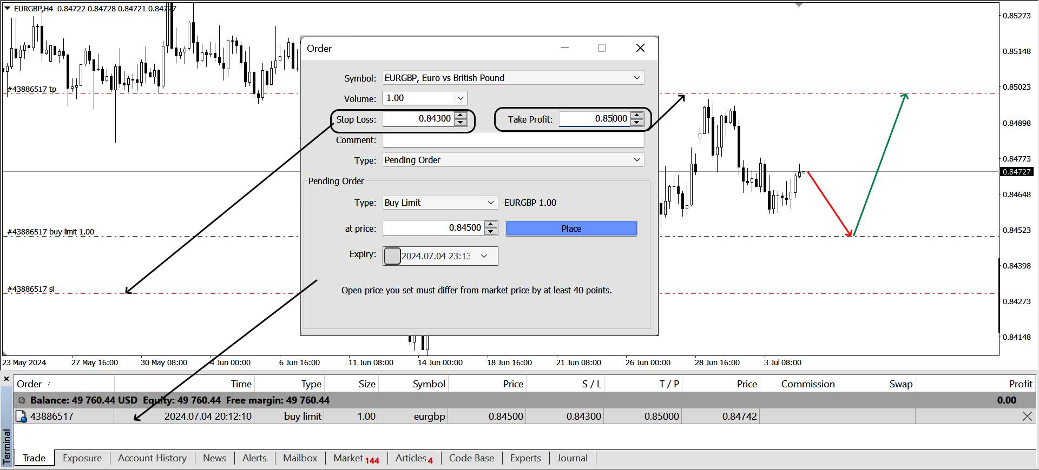Open the Market tab
Image resolution: width=1039 pixels, height=470 pixels.
point(356,458)
